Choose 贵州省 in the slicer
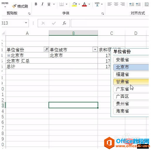The image size is (152, 151). 131,104
